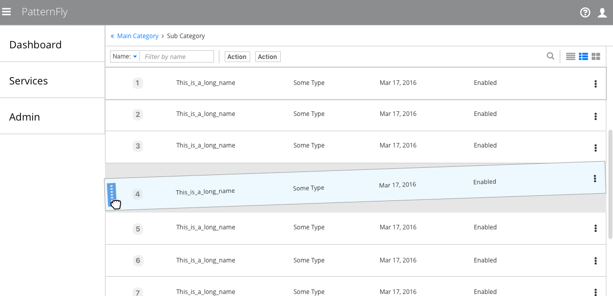The image size is (613, 296).
Task: Click Enabled status in row 6
Action: tap(485, 260)
